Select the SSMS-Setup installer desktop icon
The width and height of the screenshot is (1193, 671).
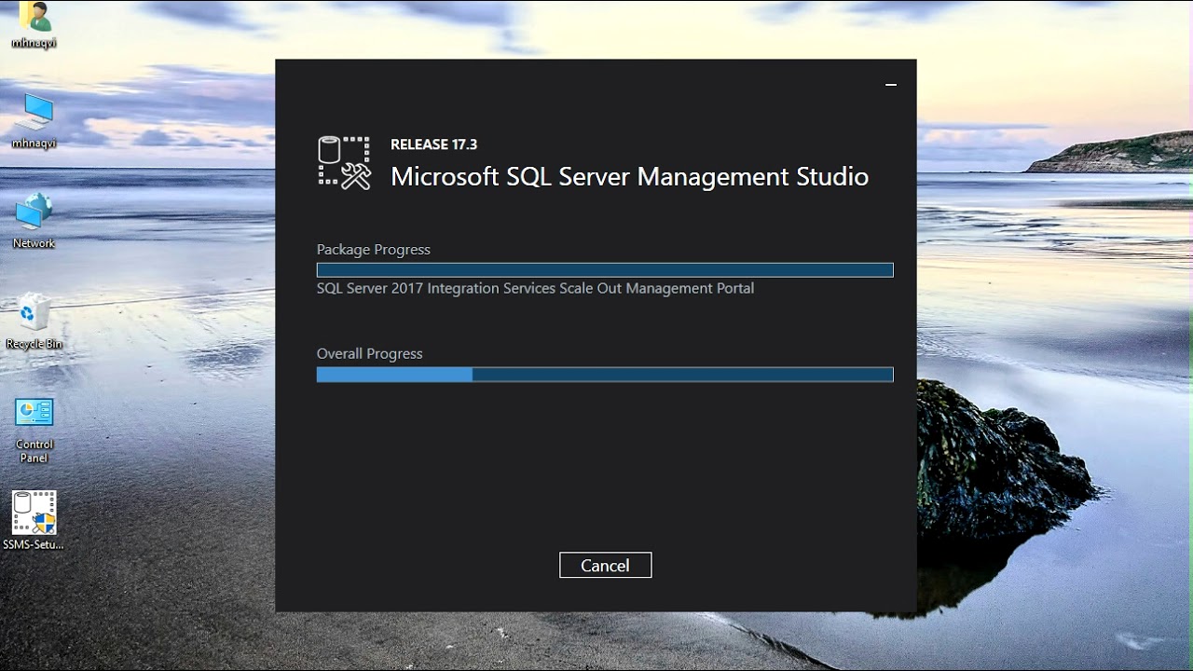34,520
